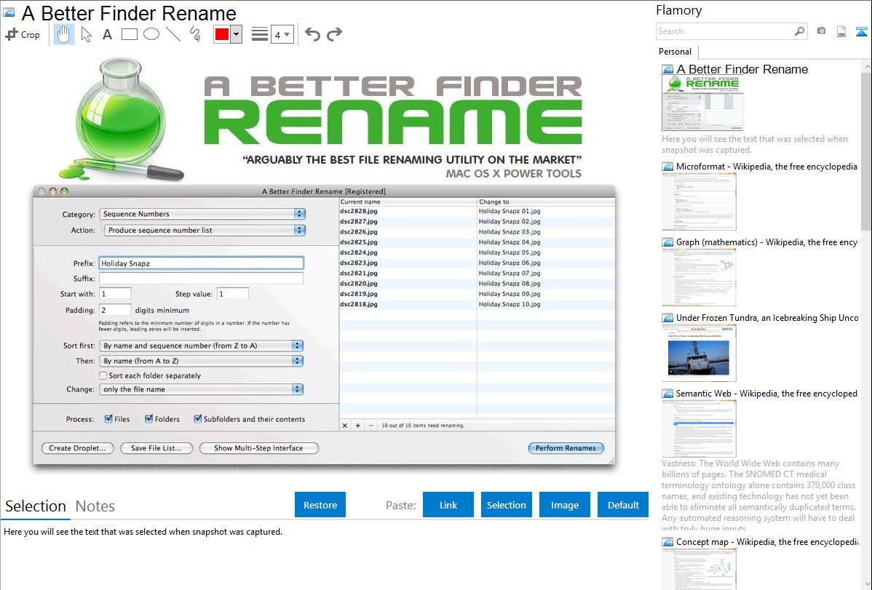872x590 pixels.
Task: Toggle Subfolders and their contents checkbox
Action: pos(197,419)
